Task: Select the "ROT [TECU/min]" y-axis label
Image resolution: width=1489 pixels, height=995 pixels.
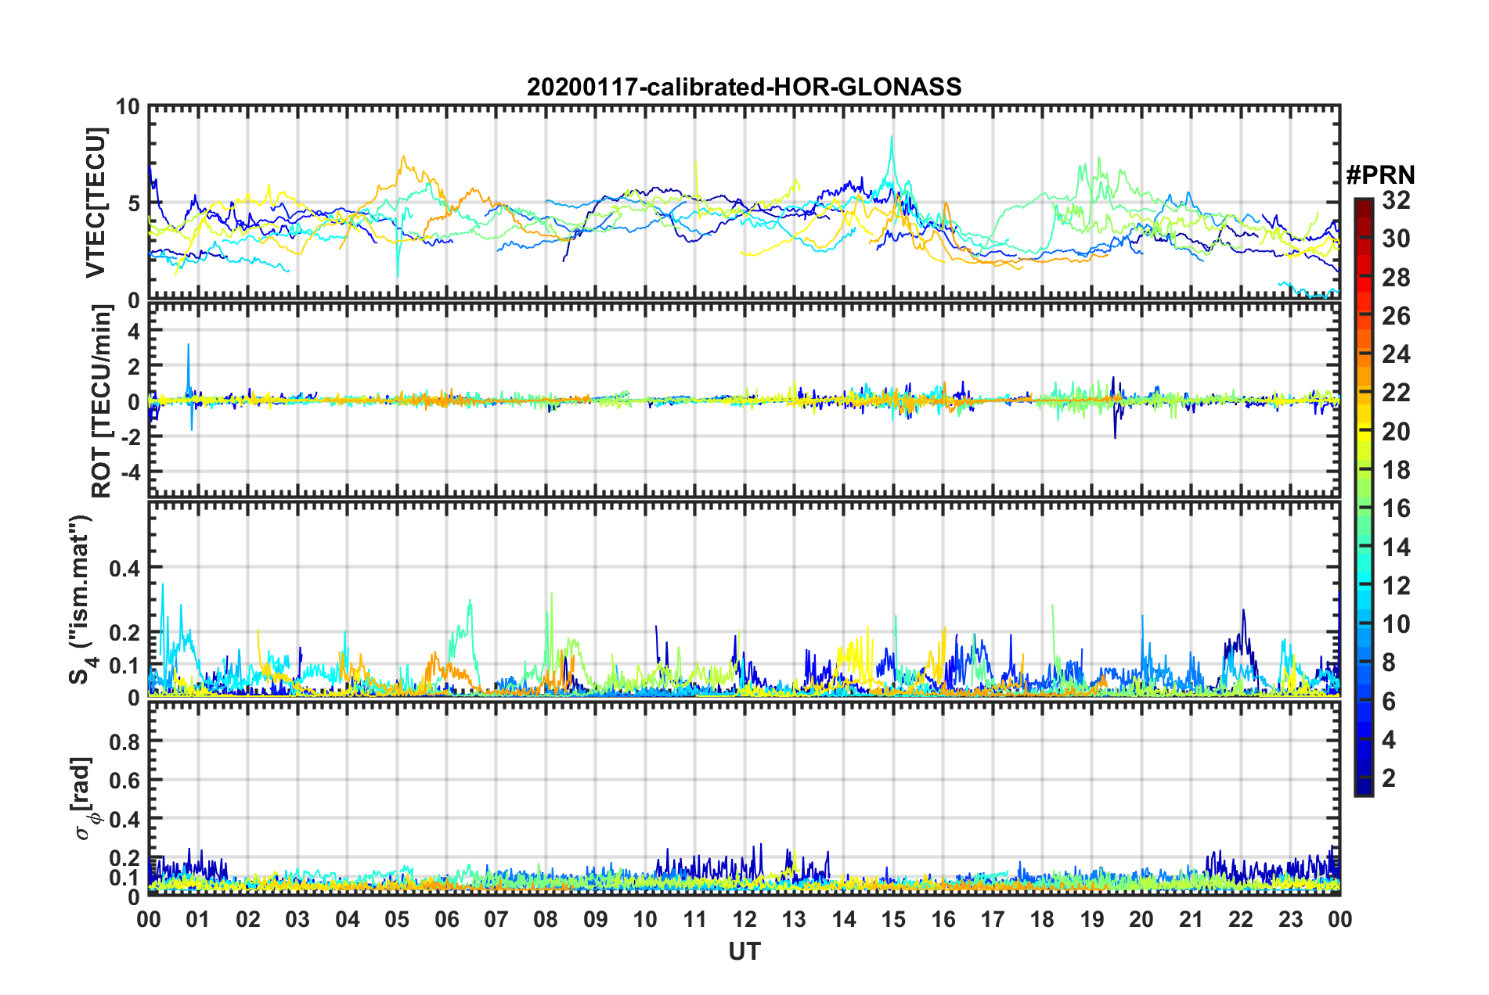Action: point(102,401)
